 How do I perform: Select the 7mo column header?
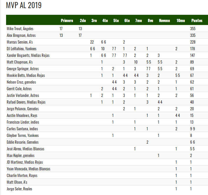138,21
